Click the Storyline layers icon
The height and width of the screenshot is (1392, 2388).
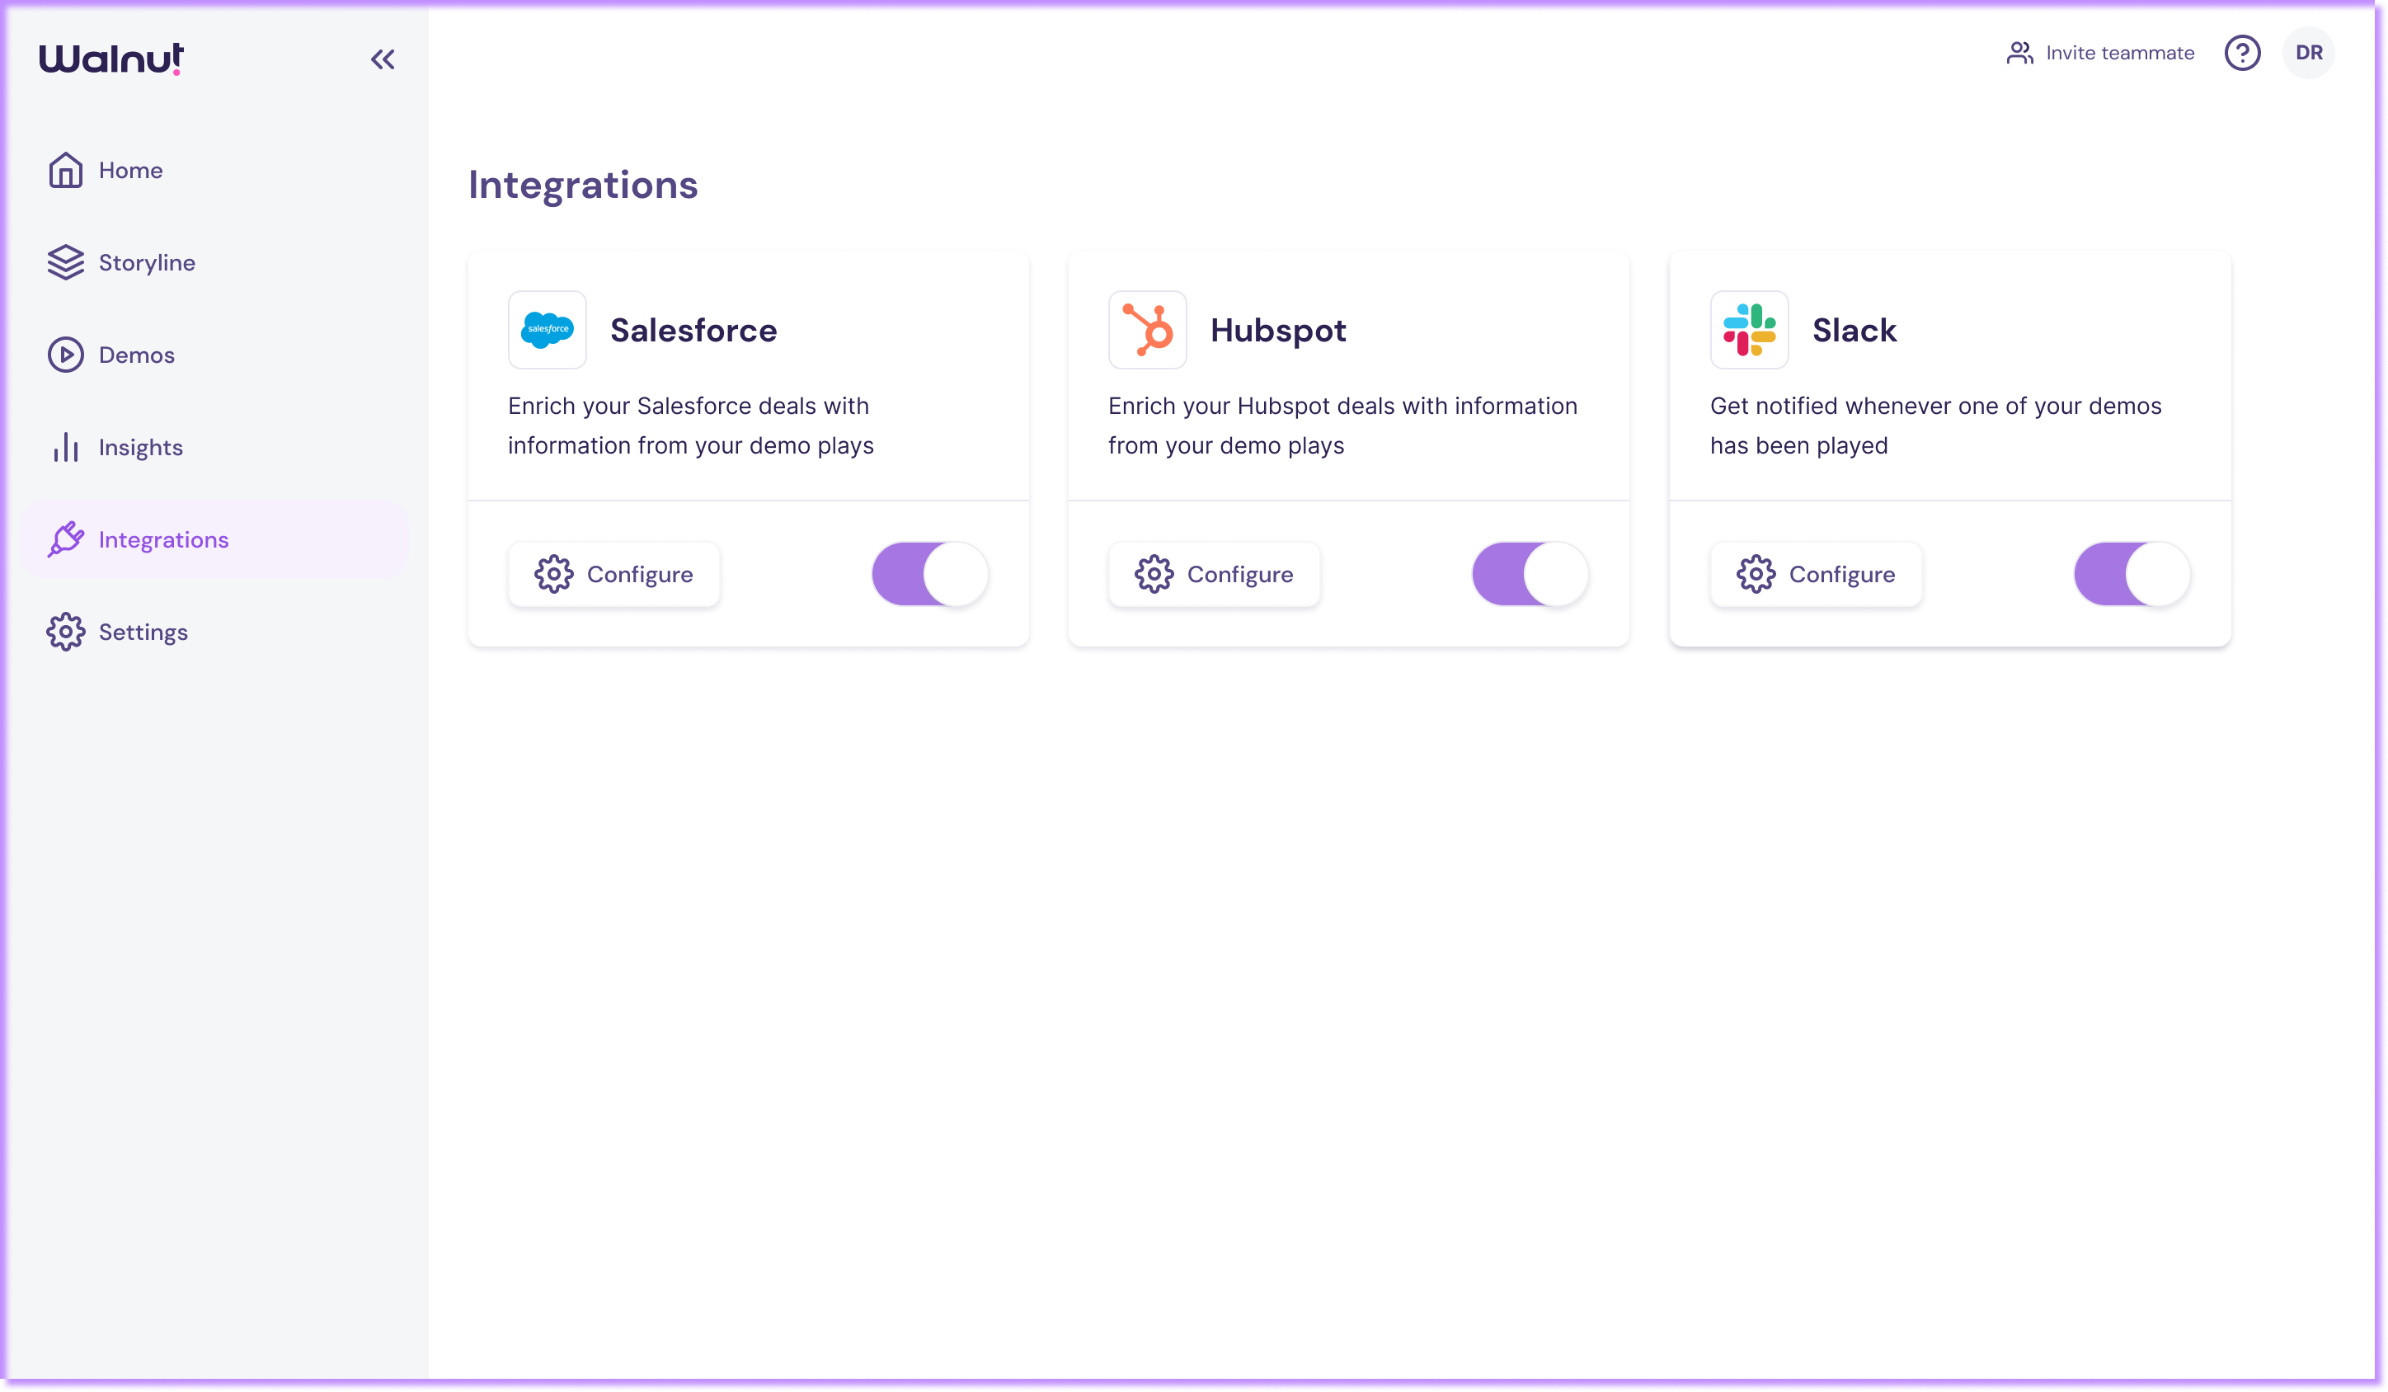click(65, 262)
